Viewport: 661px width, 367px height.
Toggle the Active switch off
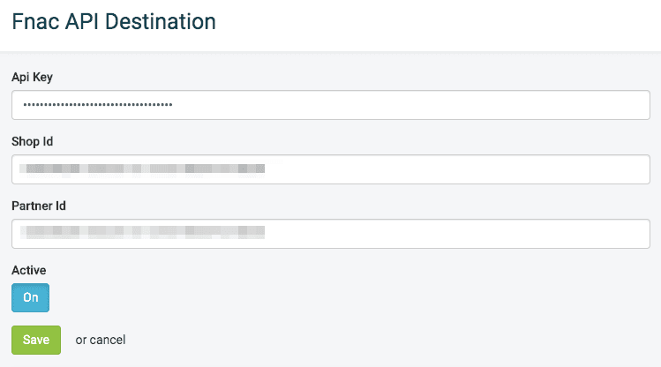[30, 297]
